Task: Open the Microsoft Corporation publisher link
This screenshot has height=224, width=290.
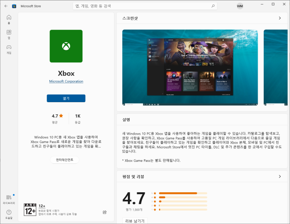Action: pyautogui.click(x=66, y=81)
